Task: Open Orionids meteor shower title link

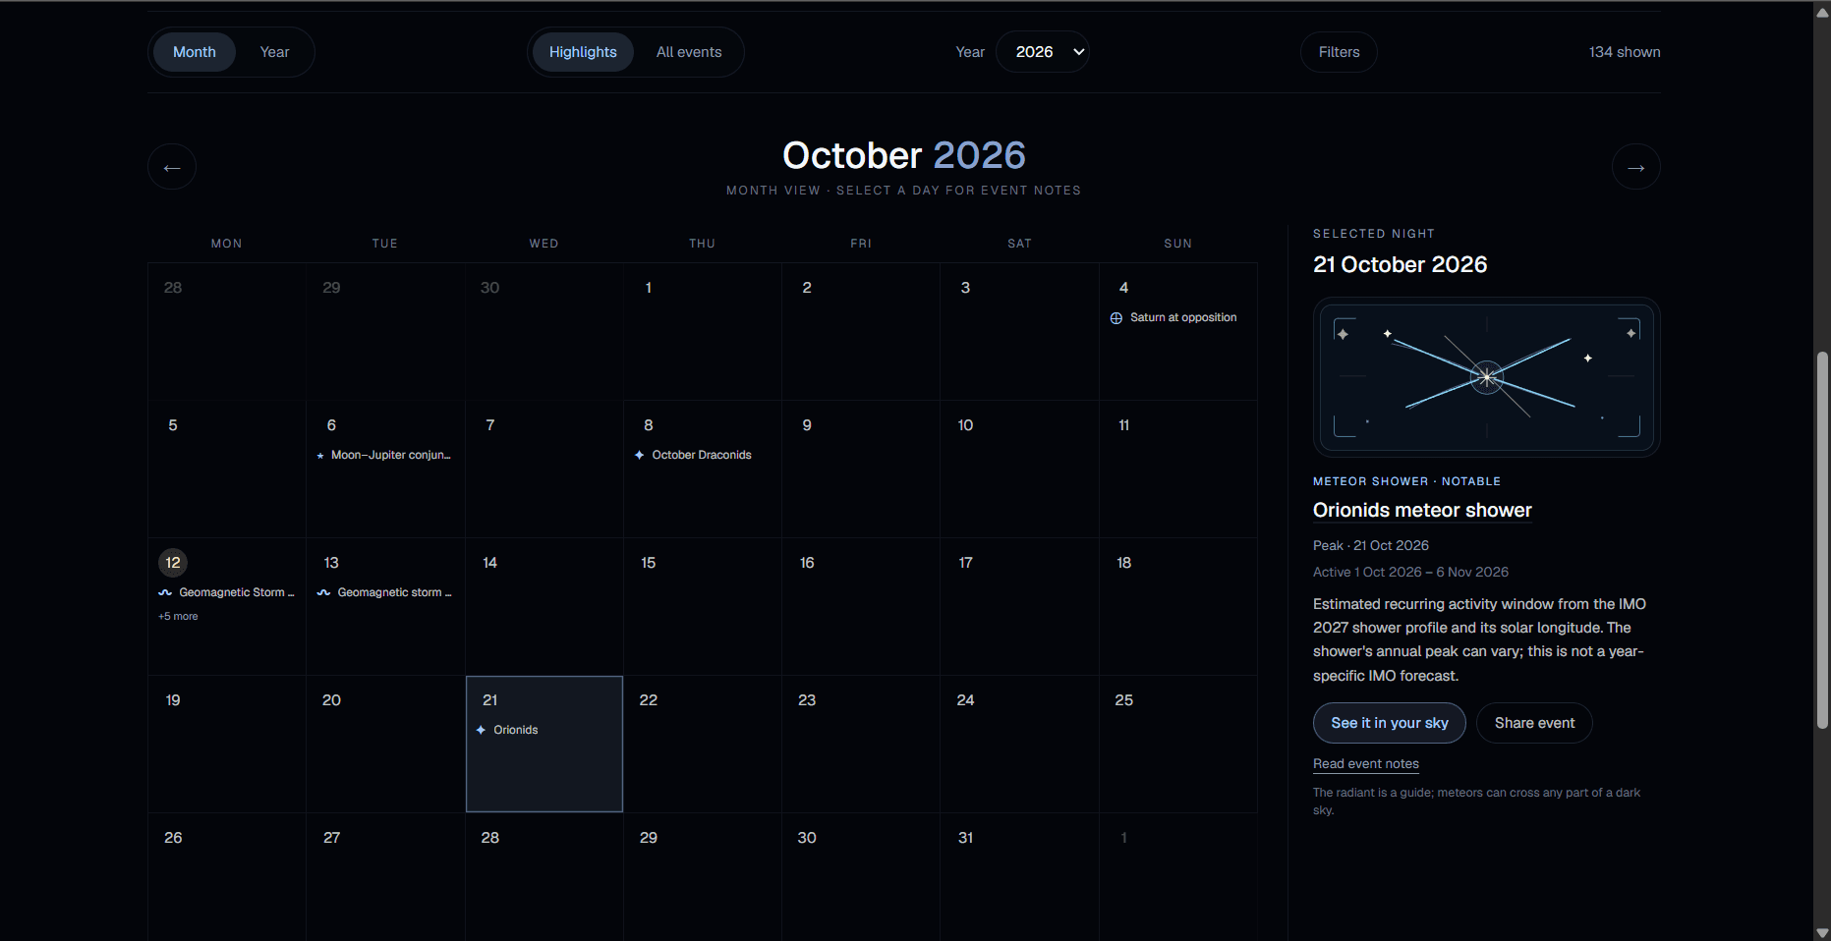Action: 1422,511
